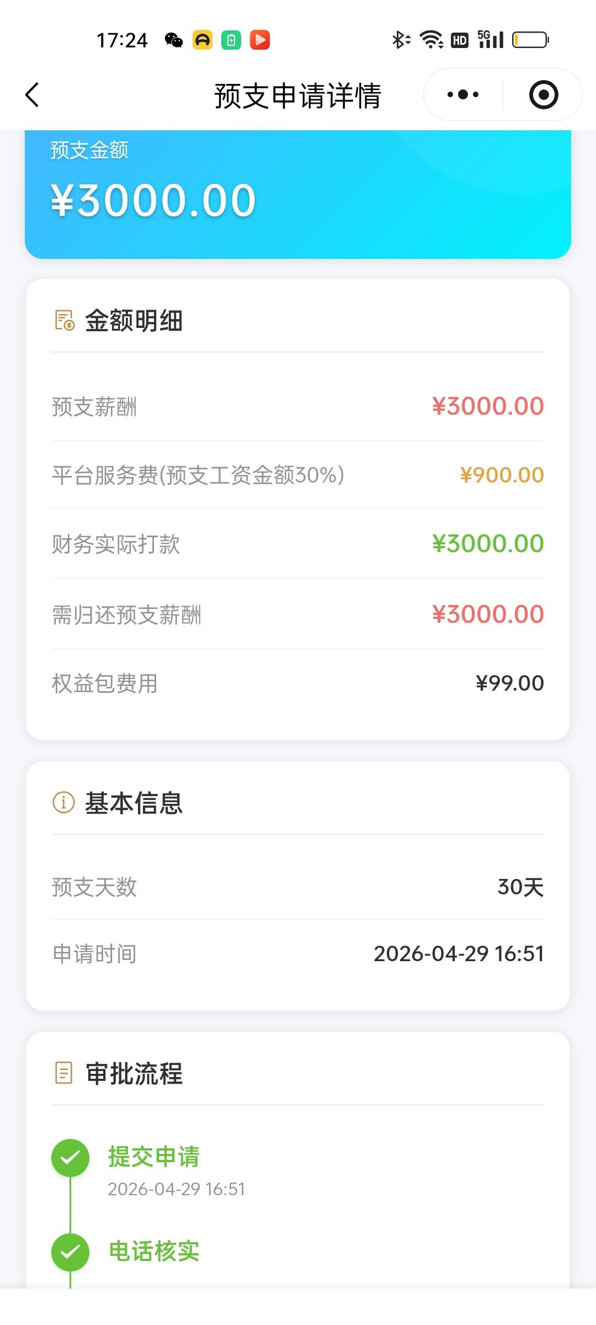Image resolution: width=596 pixels, height=1325 pixels.
Task: Tap the battery indicator in status bar
Action: 530,40
